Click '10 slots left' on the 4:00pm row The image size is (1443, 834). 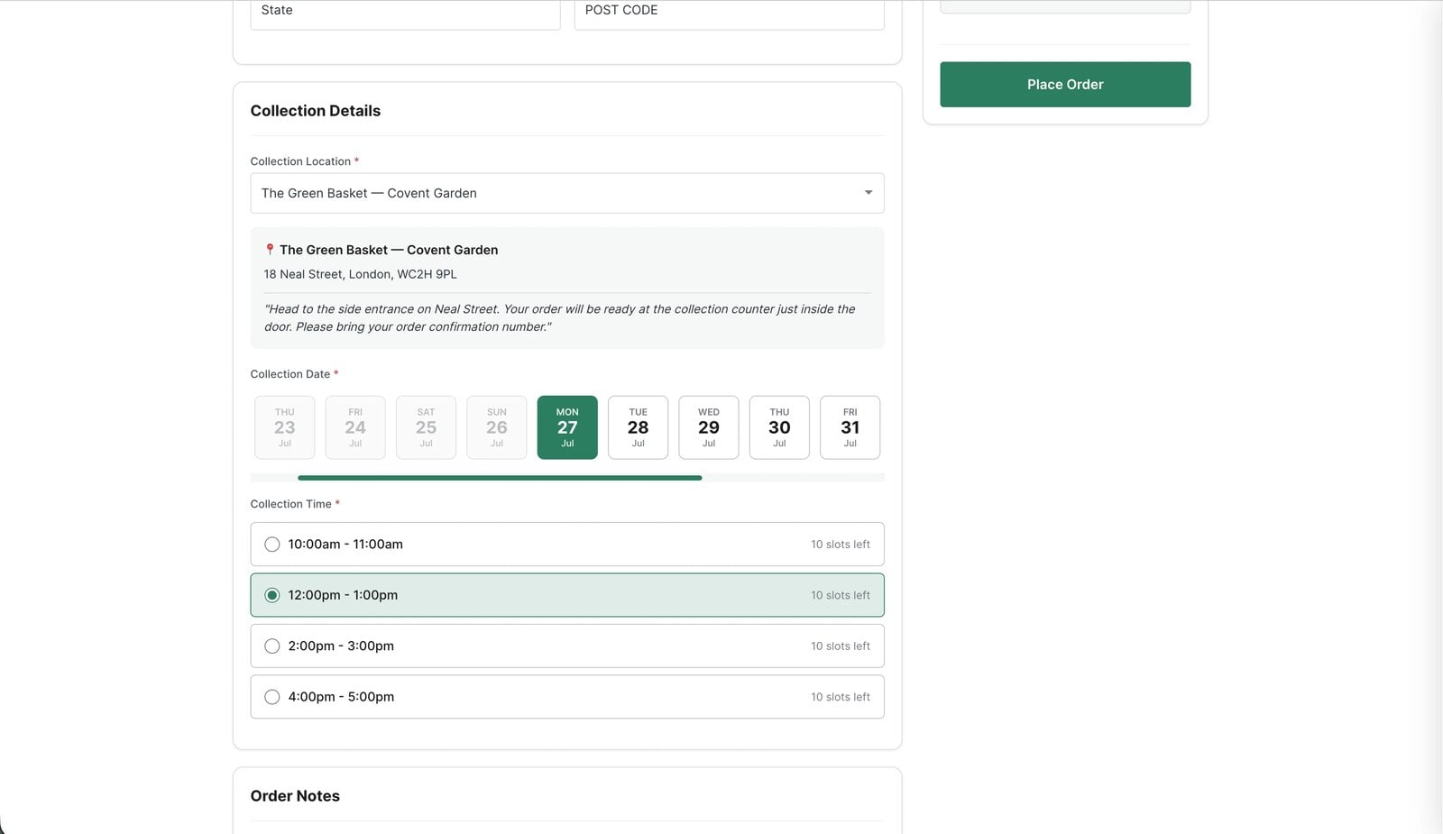pos(841,697)
